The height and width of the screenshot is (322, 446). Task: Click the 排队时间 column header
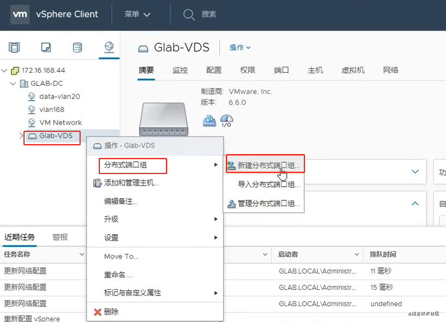coord(383,255)
